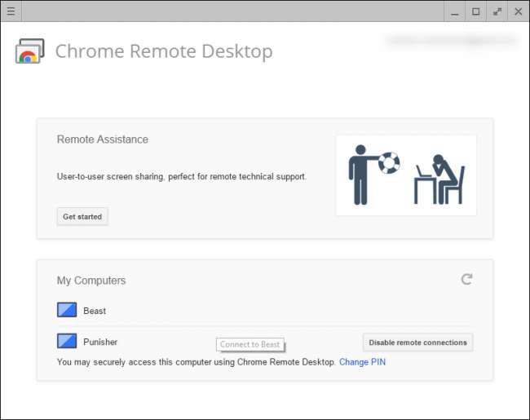Viewport: 530px width, 420px height.
Task: Click the blurred account email at top right
Action: point(452,41)
